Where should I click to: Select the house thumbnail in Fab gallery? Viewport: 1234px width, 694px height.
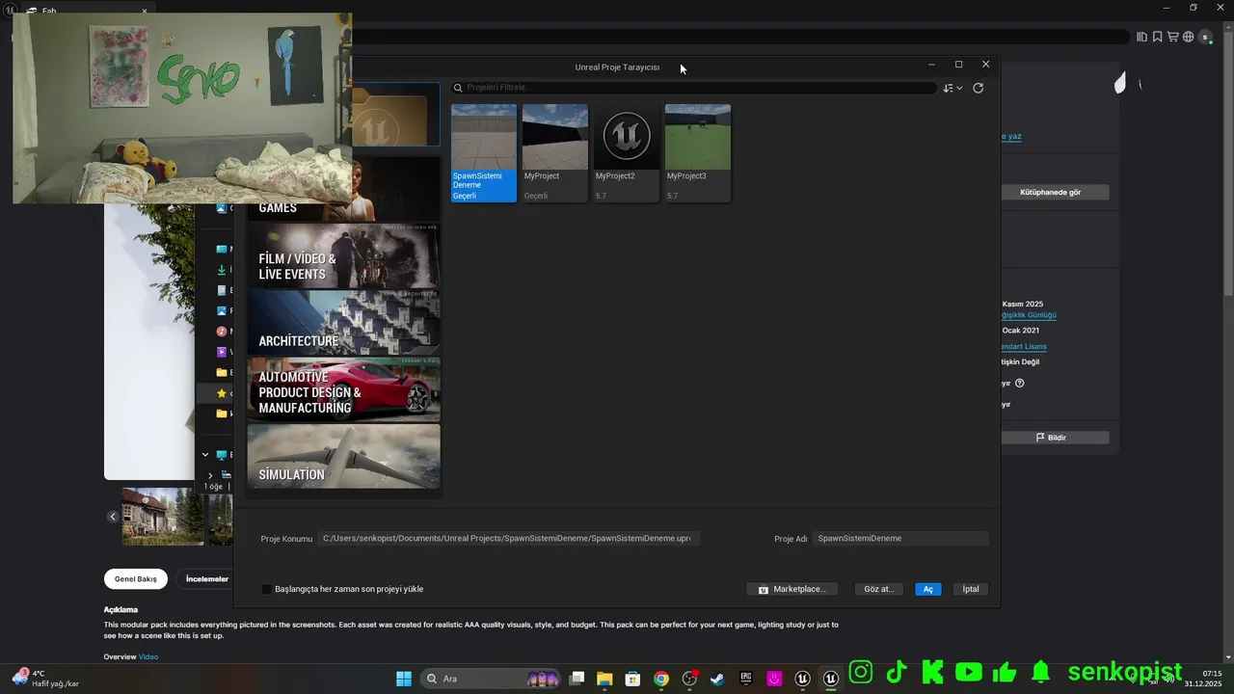point(163,517)
